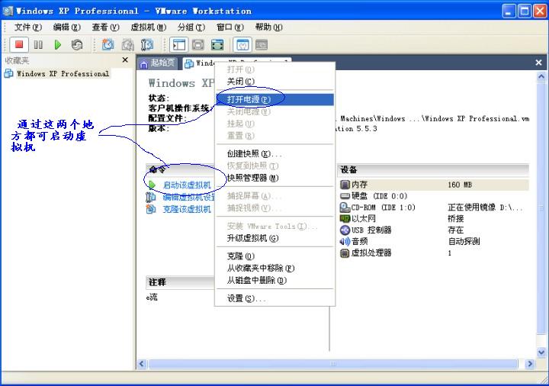Choose 打开电源 from the context menu
The width and height of the screenshot is (549, 386).
(249, 99)
